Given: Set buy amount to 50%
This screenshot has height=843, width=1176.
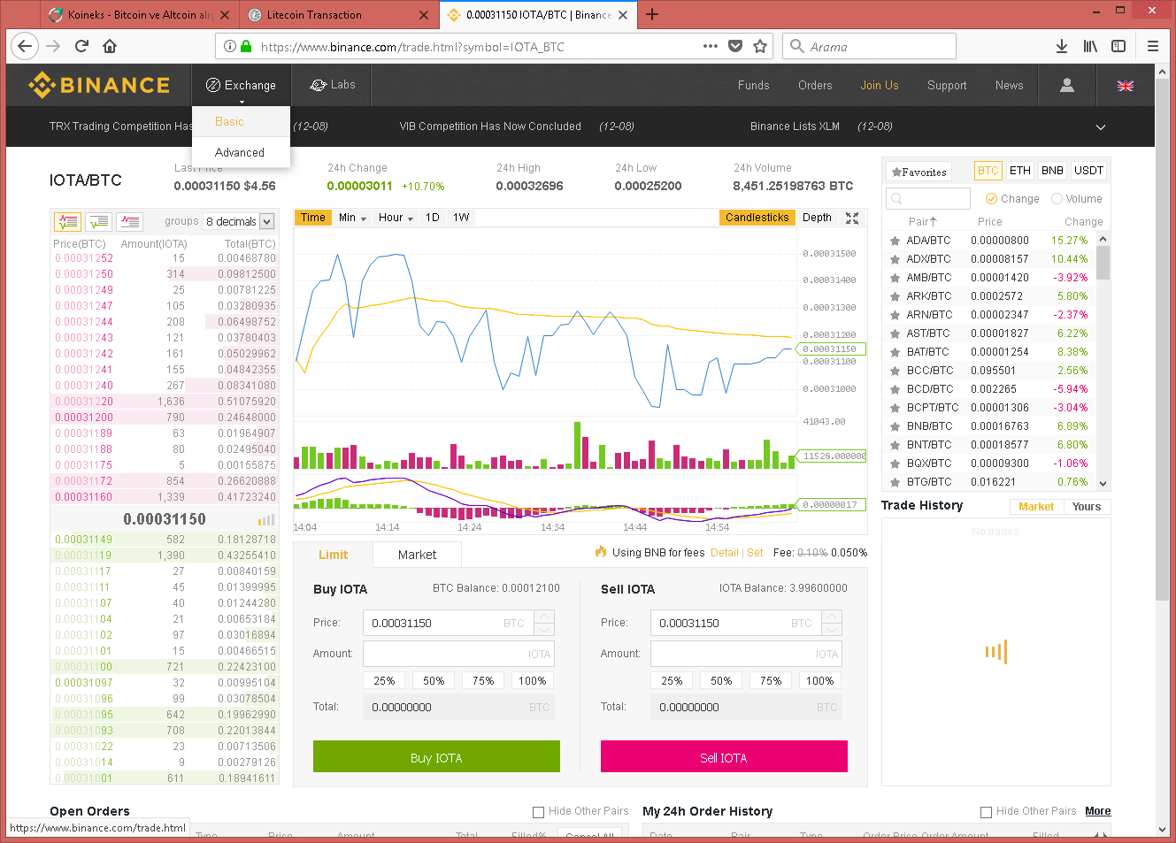Looking at the screenshot, I should pyautogui.click(x=434, y=680).
